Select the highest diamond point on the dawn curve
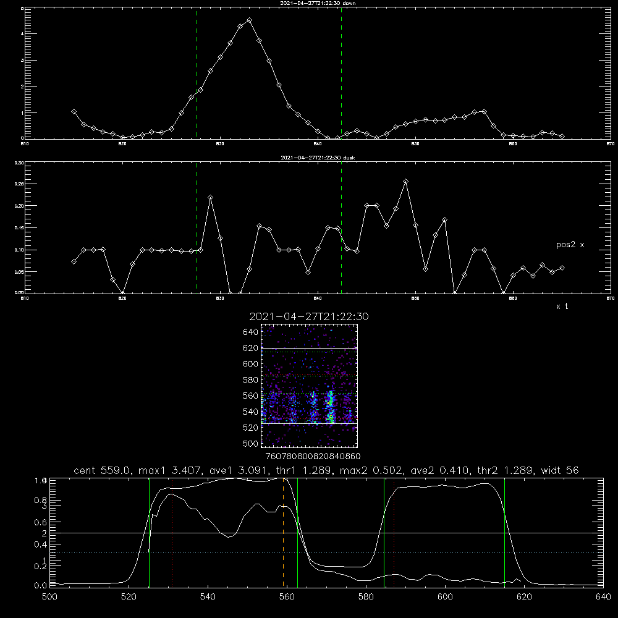This screenshot has height=618, width=618. 249,20
